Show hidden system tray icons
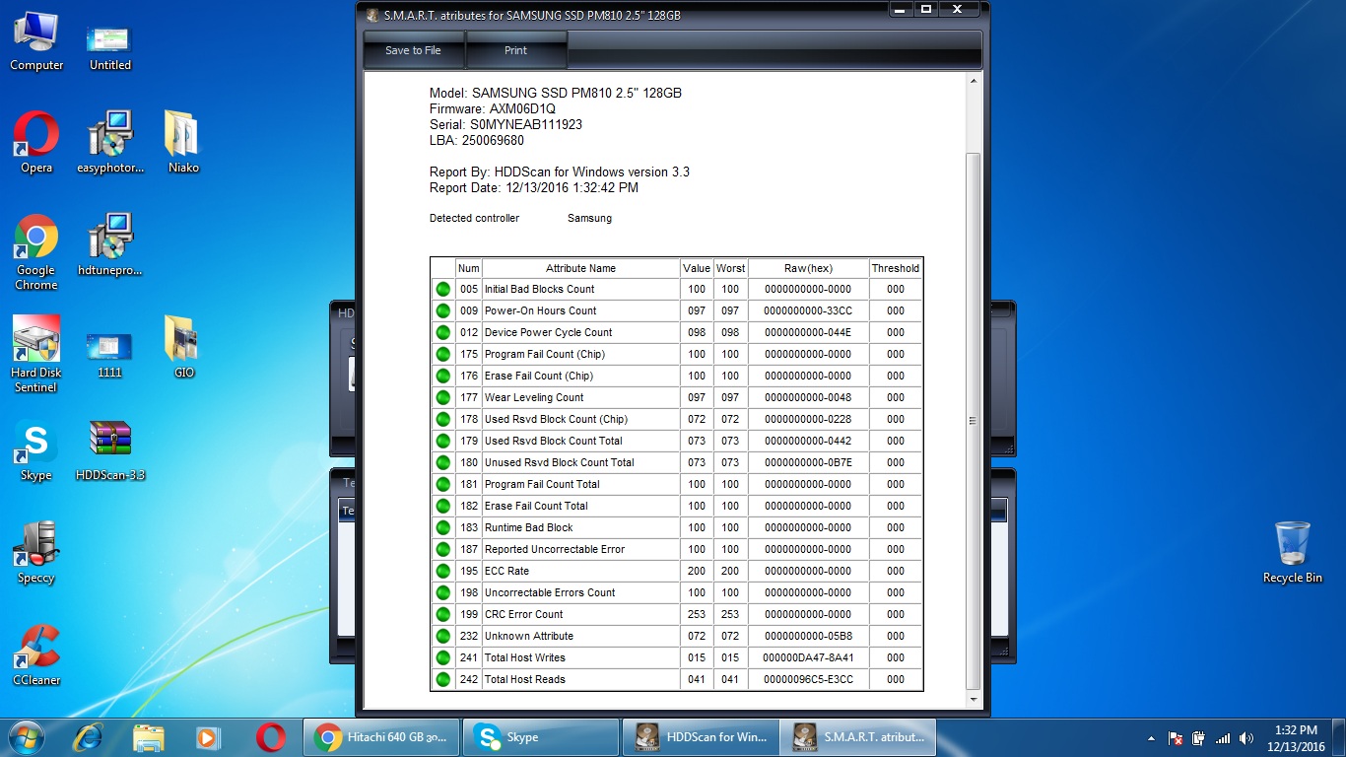This screenshot has width=1346, height=757. [1151, 738]
